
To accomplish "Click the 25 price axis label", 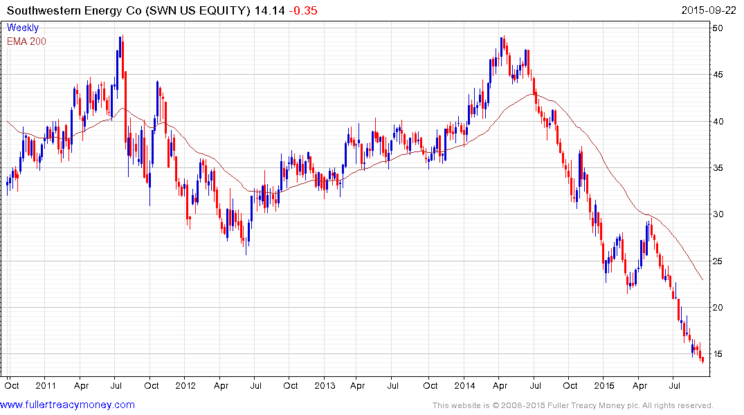I will [718, 261].
